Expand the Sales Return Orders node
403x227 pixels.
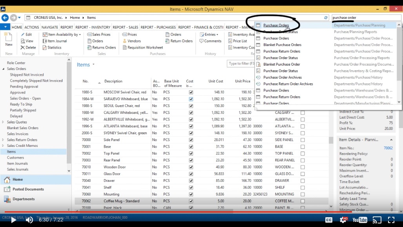click(3, 140)
